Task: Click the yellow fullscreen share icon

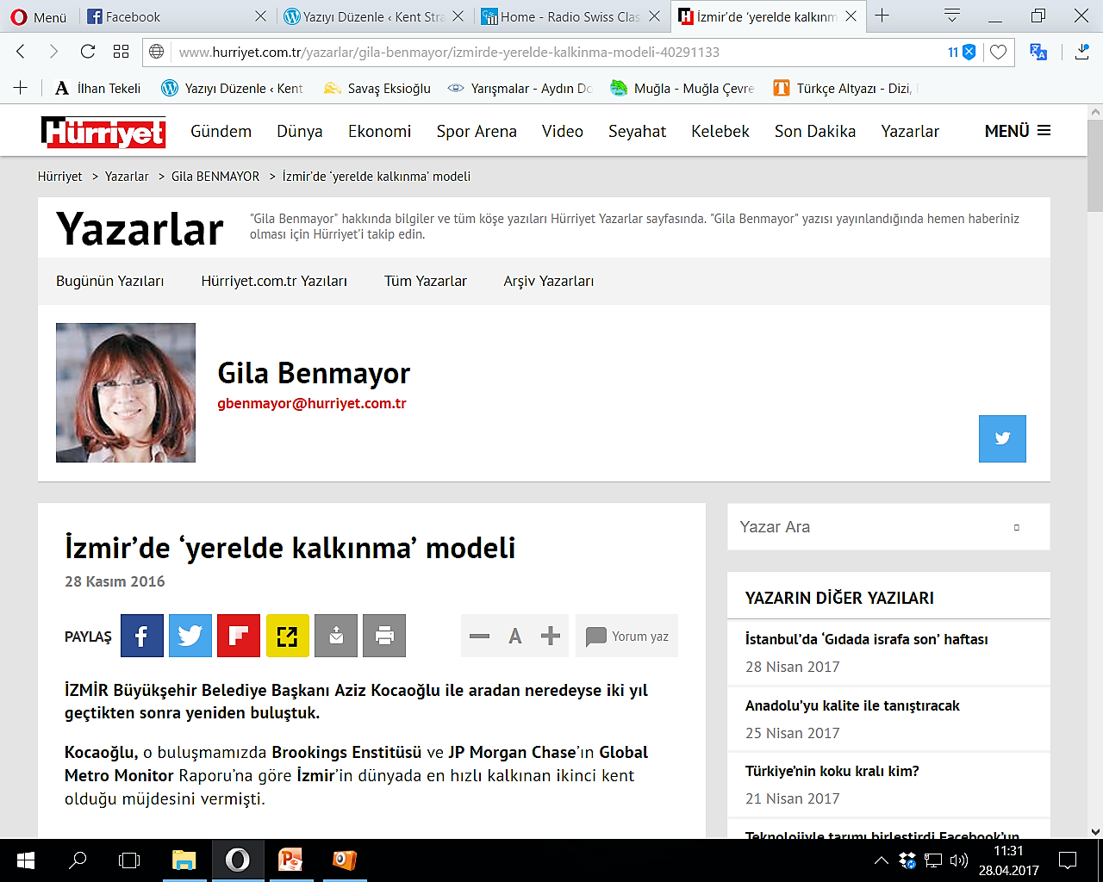Action: click(x=287, y=636)
